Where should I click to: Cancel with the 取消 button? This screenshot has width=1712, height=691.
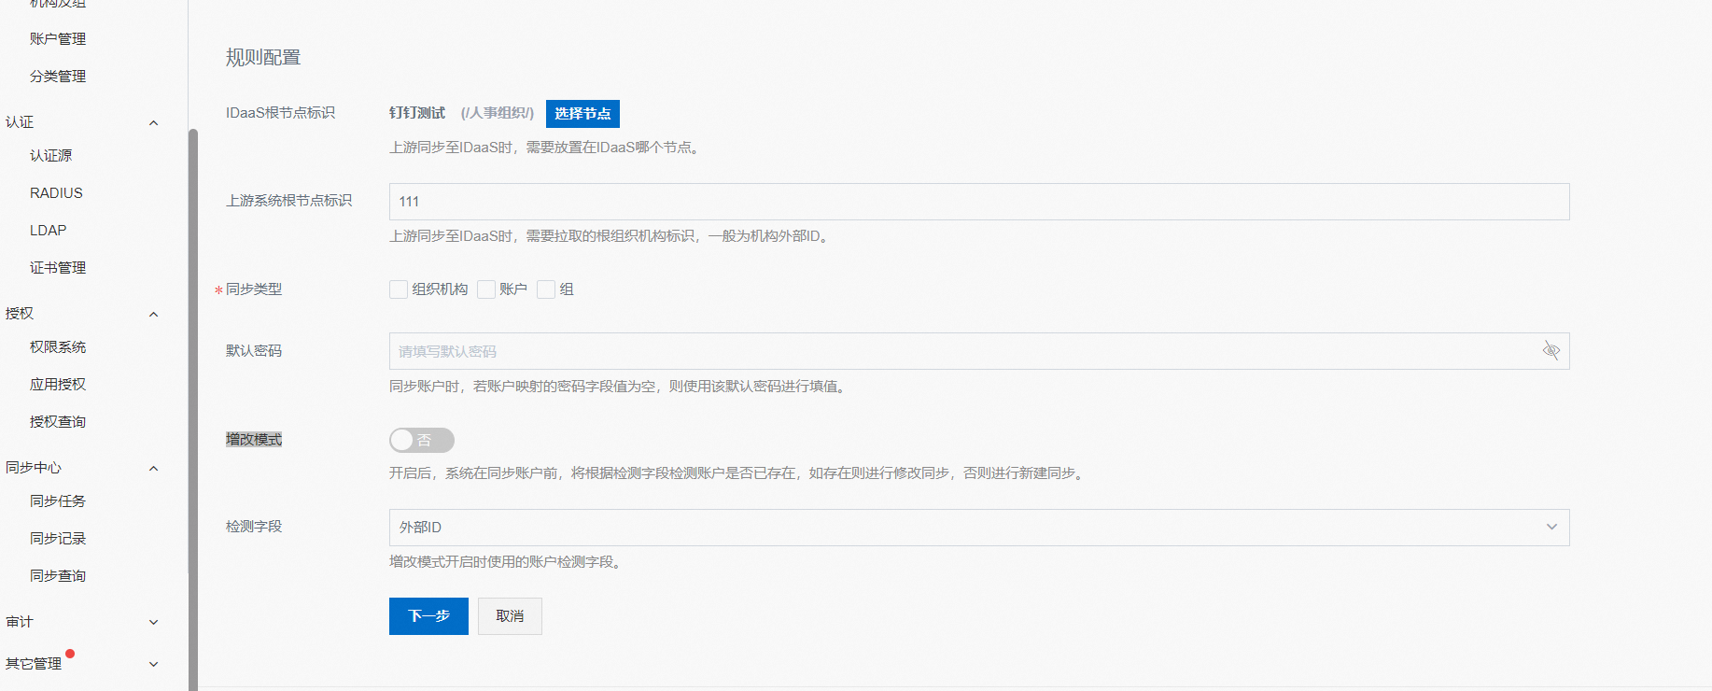tap(510, 616)
